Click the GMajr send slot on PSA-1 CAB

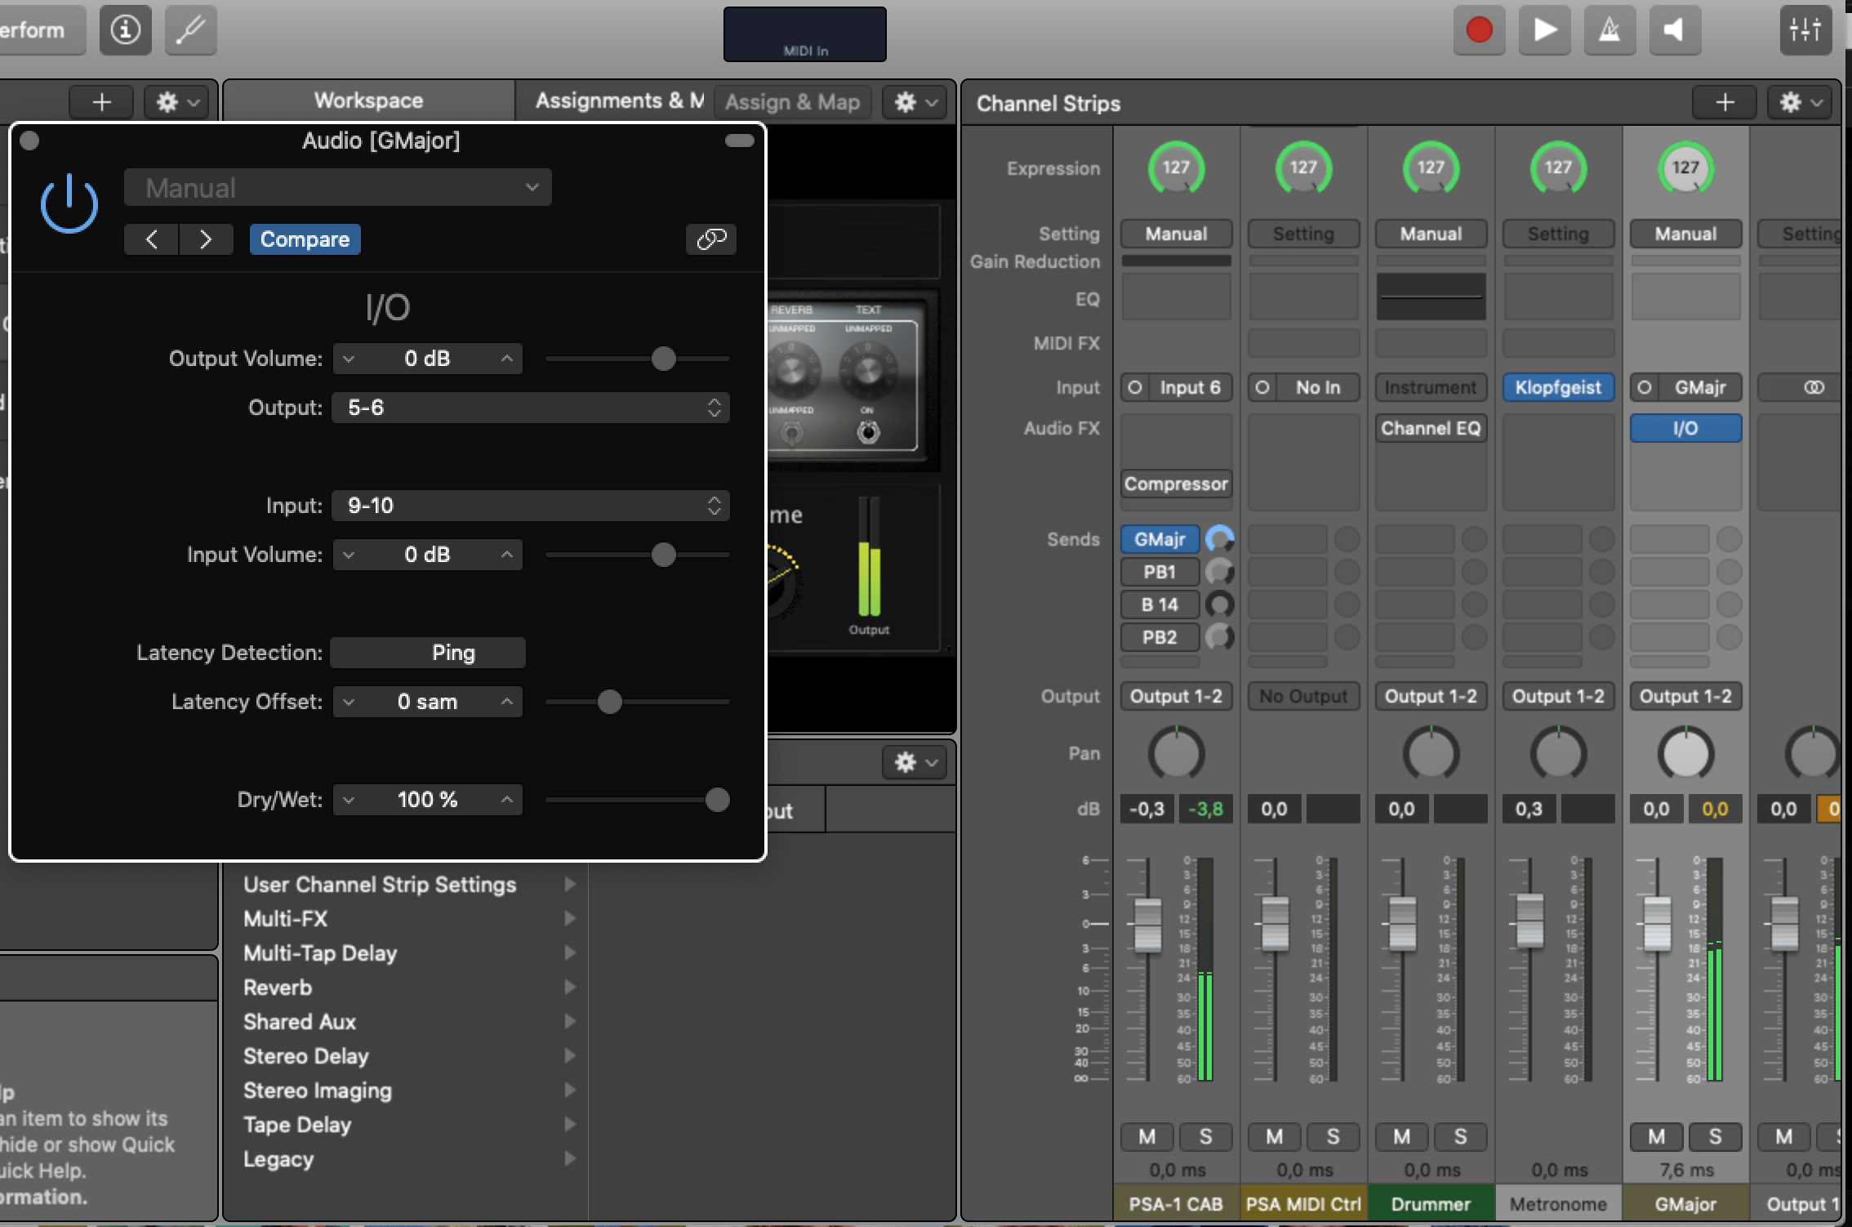pyautogui.click(x=1159, y=539)
